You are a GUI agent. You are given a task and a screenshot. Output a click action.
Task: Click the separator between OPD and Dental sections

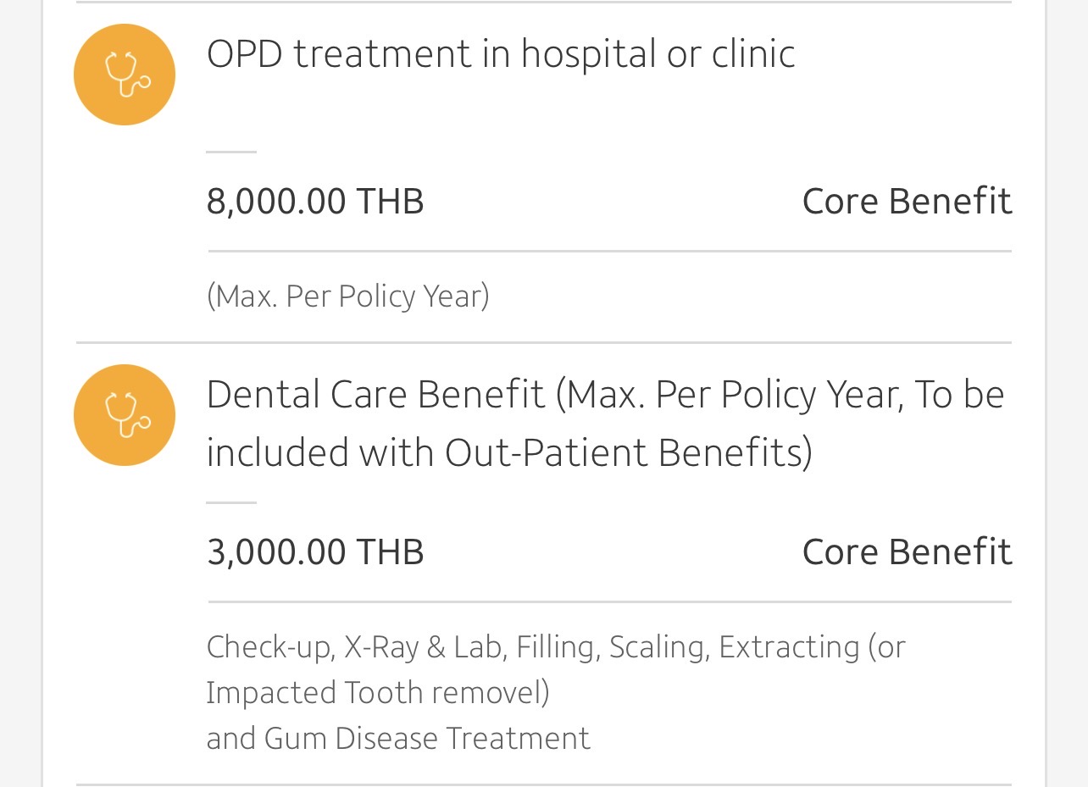pos(543,343)
